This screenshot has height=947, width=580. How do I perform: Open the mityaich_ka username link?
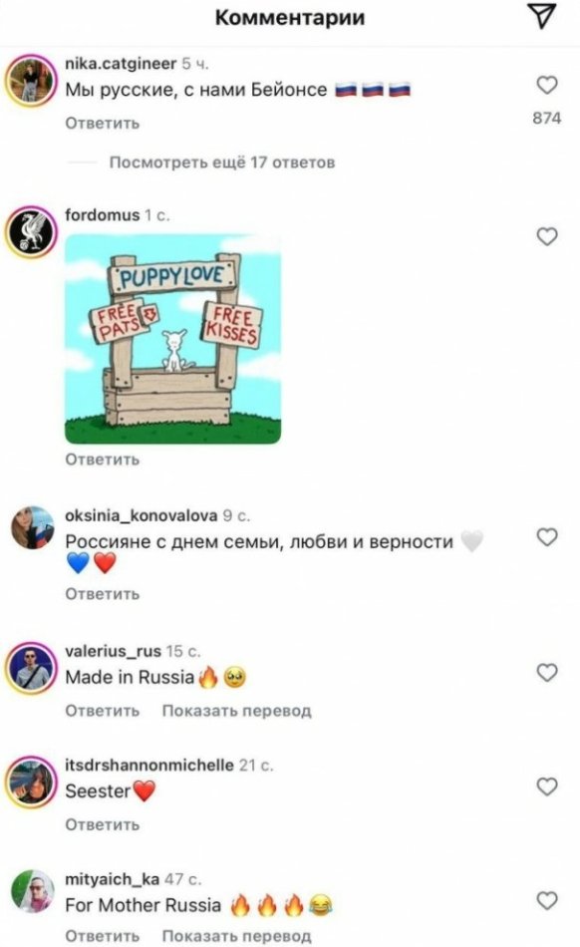point(112,879)
